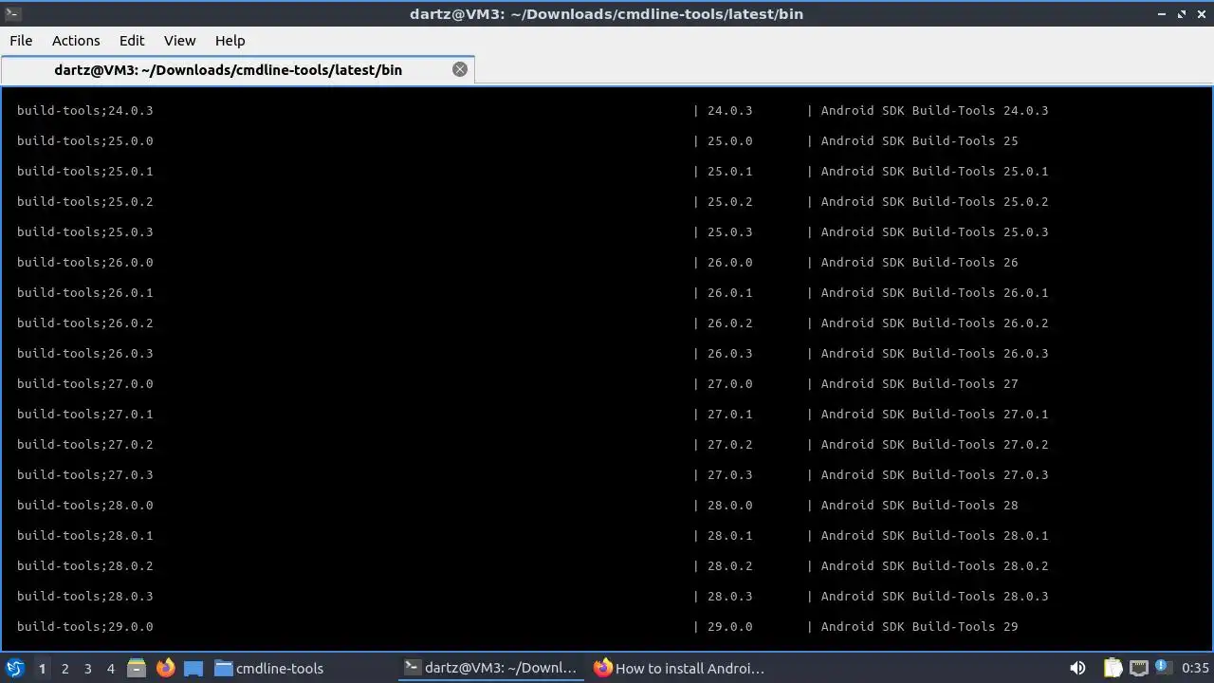Launch the file manager from taskbar
This screenshot has width=1214, height=683.
(137, 669)
